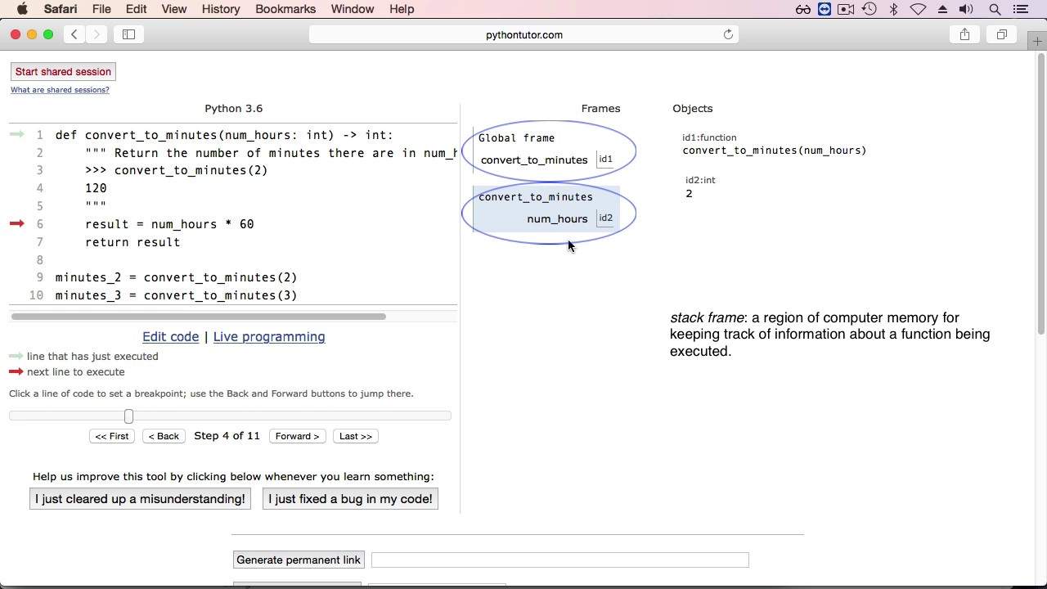The height and width of the screenshot is (589, 1047).
Task: Open the Safari application menu
Action: pyautogui.click(x=61, y=9)
